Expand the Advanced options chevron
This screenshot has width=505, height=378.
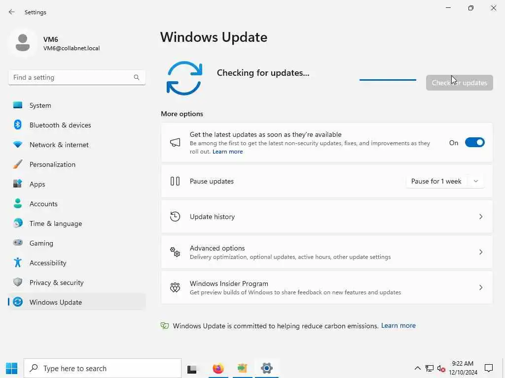click(x=480, y=252)
